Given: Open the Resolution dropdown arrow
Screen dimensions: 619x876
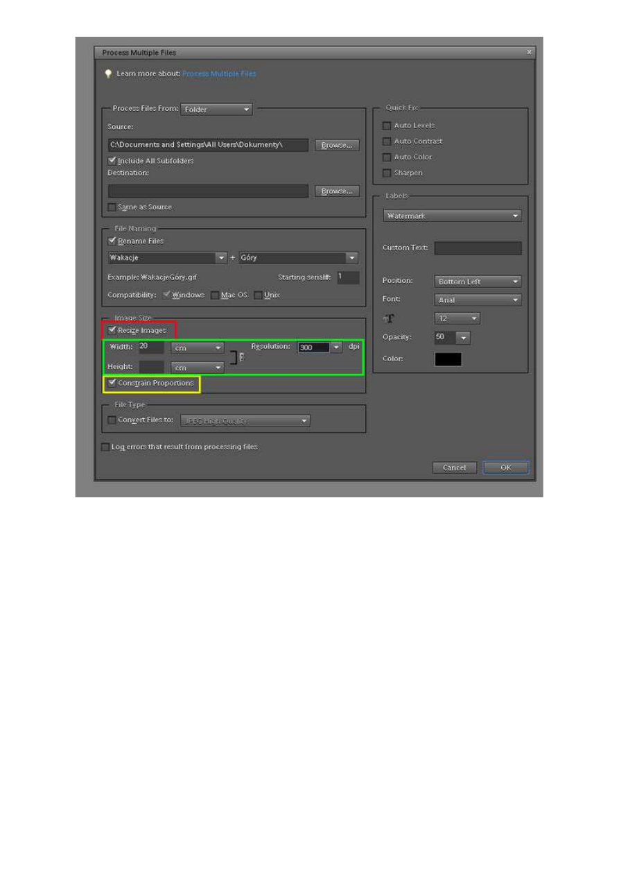Looking at the screenshot, I should click(x=336, y=347).
